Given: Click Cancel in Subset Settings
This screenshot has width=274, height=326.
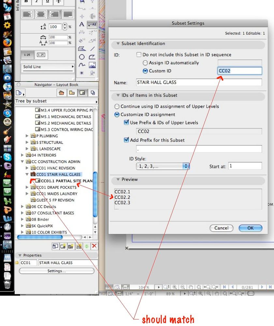Looking at the screenshot, I should click(x=221, y=228).
